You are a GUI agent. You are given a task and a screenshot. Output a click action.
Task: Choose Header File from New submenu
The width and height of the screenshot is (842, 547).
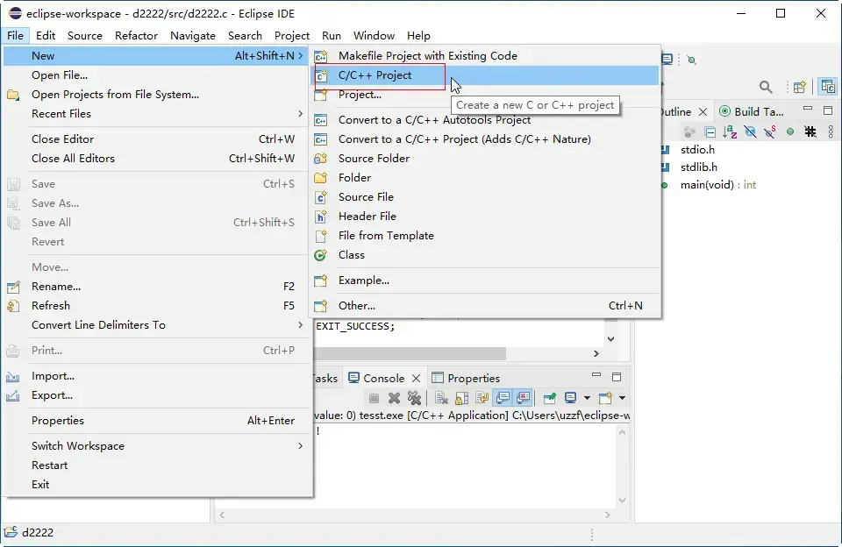pyautogui.click(x=486, y=217)
